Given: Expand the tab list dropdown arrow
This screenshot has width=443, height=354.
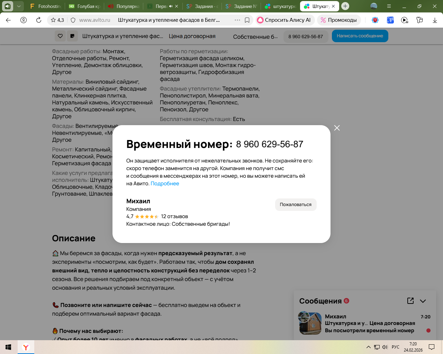Looking at the screenshot, I should [19, 6].
